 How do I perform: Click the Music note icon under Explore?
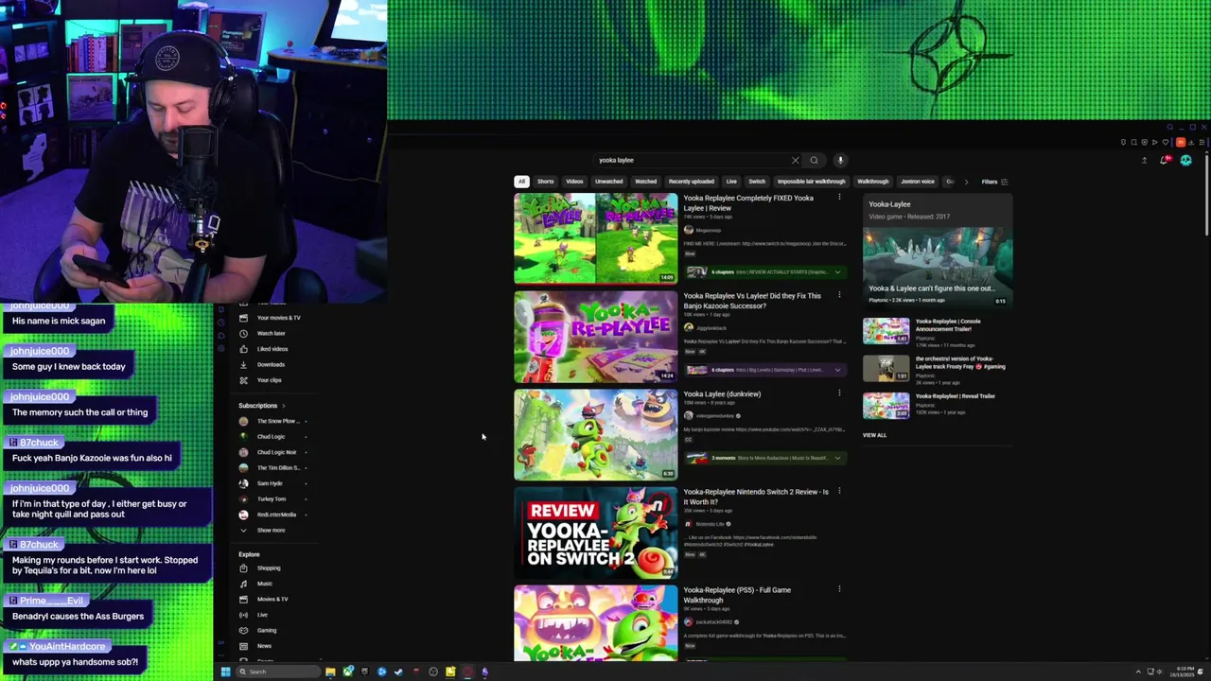point(243,584)
